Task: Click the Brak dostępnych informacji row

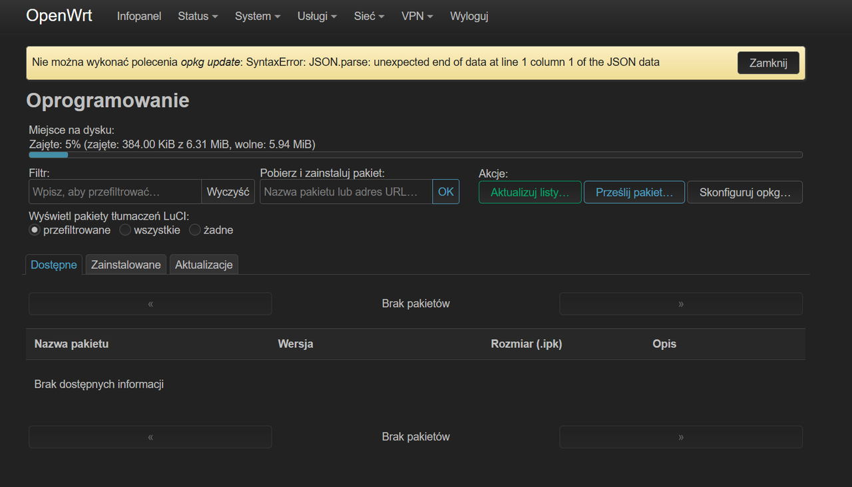Action: (415, 385)
